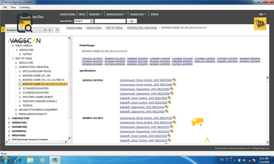Open parts icon next to Centremount Direct Control 2WS 9822/0650
Image resolution: width=274 pixels, height=164 pixels.
pos(174,80)
